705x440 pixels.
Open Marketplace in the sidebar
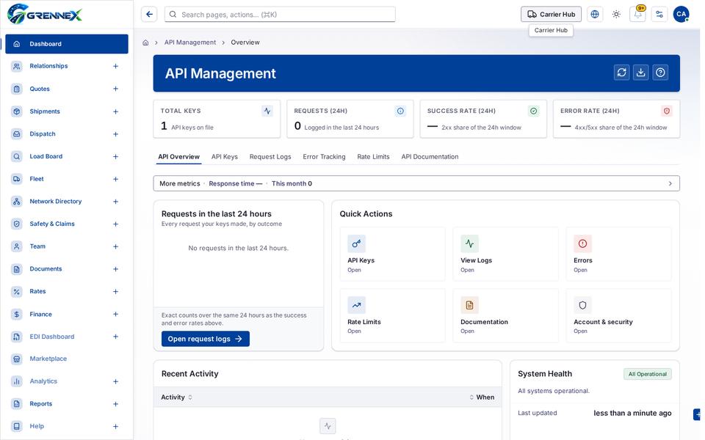click(x=67, y=359)
